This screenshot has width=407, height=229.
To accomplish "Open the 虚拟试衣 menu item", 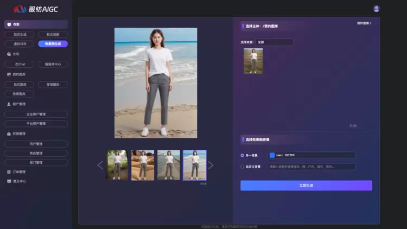I will tap(20, 44).
